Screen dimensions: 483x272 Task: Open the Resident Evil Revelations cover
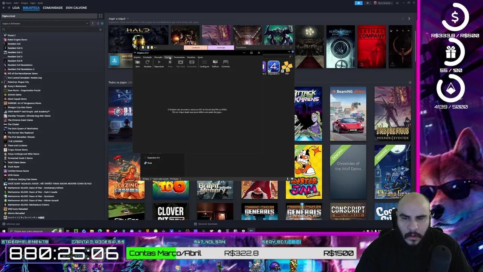340,47
